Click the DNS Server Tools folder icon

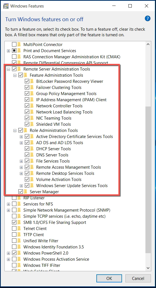pos(32,155)
